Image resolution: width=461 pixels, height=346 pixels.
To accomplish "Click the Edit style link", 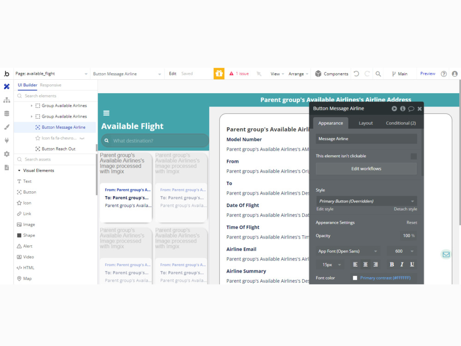I will pos(325,209).
